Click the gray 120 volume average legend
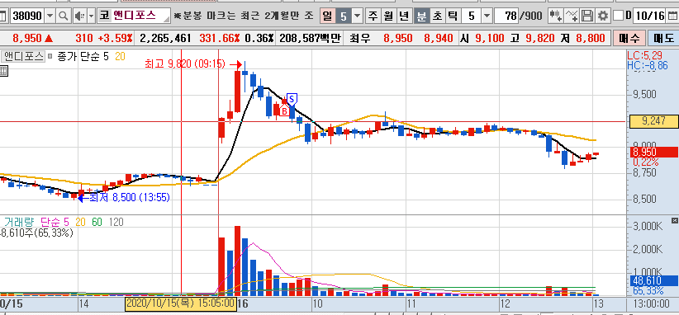Viewport: 679px width, 315px height. tap(116, 222)
